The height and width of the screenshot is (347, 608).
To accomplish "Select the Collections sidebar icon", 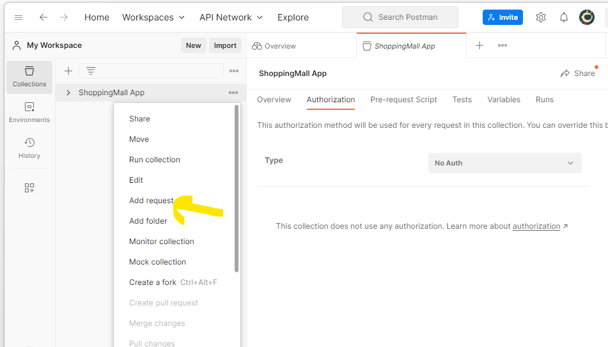I will [x=29, y=77].
